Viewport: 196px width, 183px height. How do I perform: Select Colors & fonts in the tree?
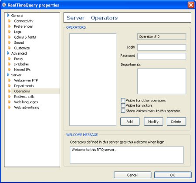(25, 37)
